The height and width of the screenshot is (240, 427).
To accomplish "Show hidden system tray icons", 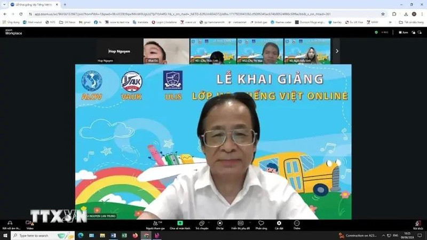I will (383, 236).
